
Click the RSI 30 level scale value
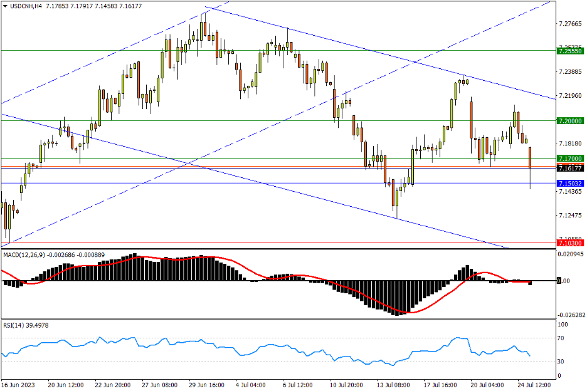coord(561,362)
